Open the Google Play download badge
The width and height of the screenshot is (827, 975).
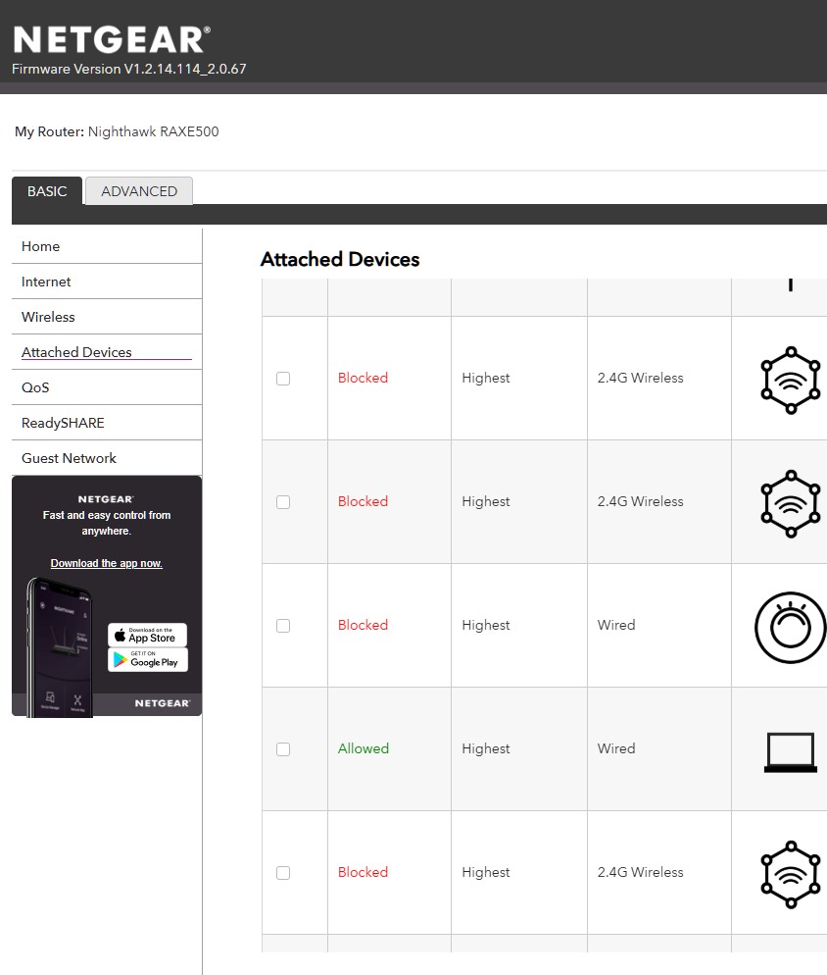pyautogui.click(x=147, y=660)
